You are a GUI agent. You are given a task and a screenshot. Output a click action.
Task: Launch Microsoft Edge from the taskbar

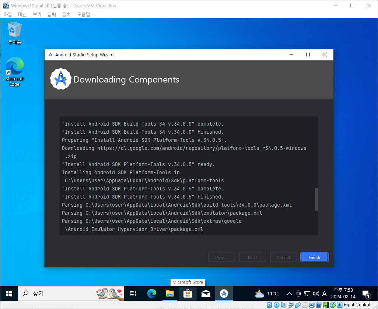(152, 293)
